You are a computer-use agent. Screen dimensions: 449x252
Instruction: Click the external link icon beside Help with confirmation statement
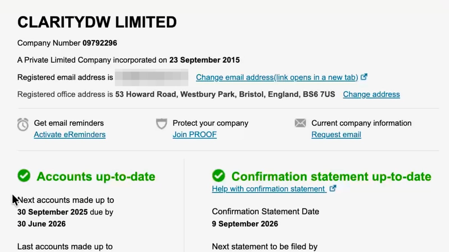coord(333,188)
